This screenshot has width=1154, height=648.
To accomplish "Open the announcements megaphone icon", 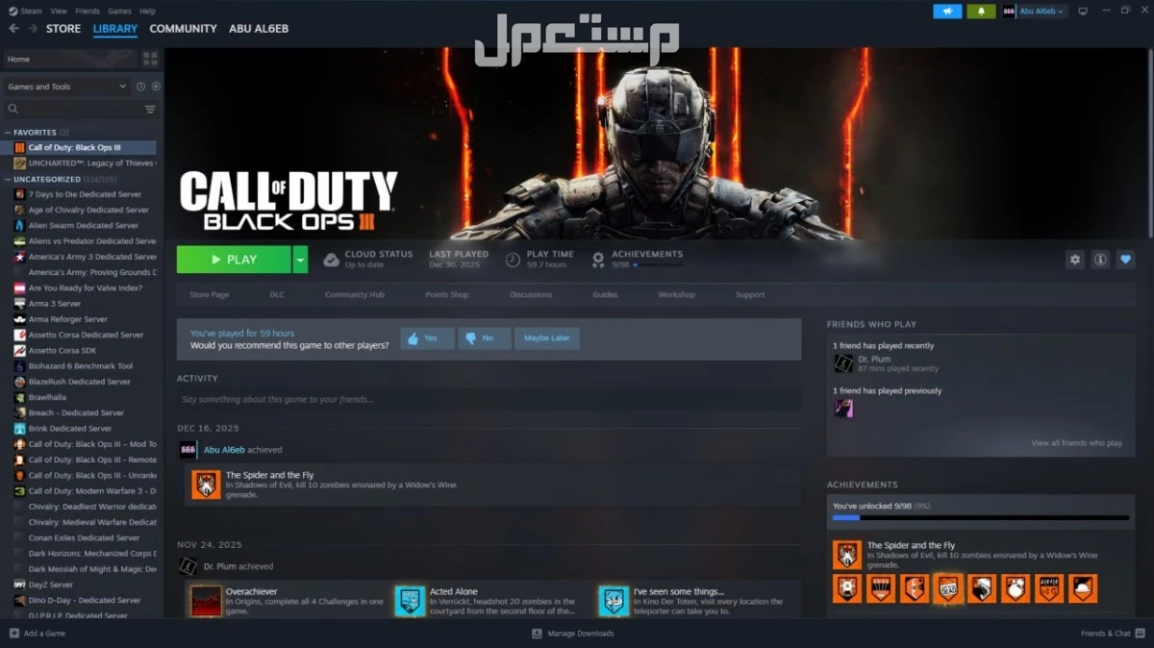I will 946,12.
